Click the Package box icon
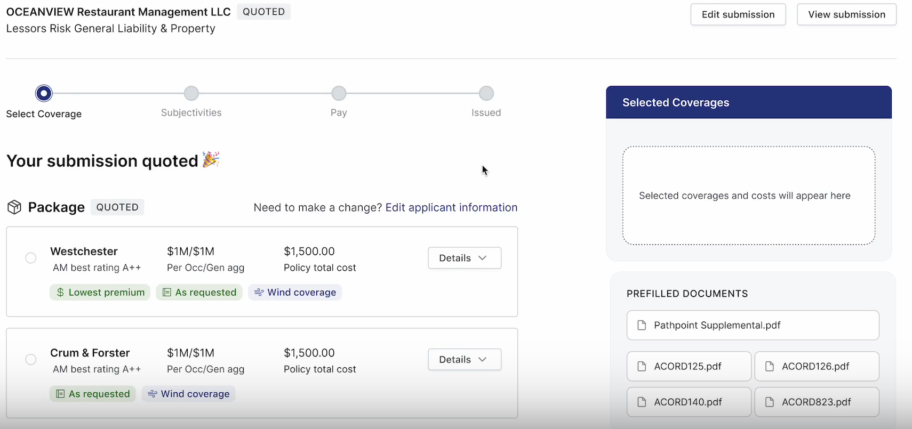Image resolution: width=912 pixels, height=429 pixels. [14, 207]
